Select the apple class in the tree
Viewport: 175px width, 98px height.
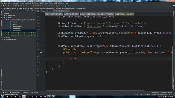15,22
